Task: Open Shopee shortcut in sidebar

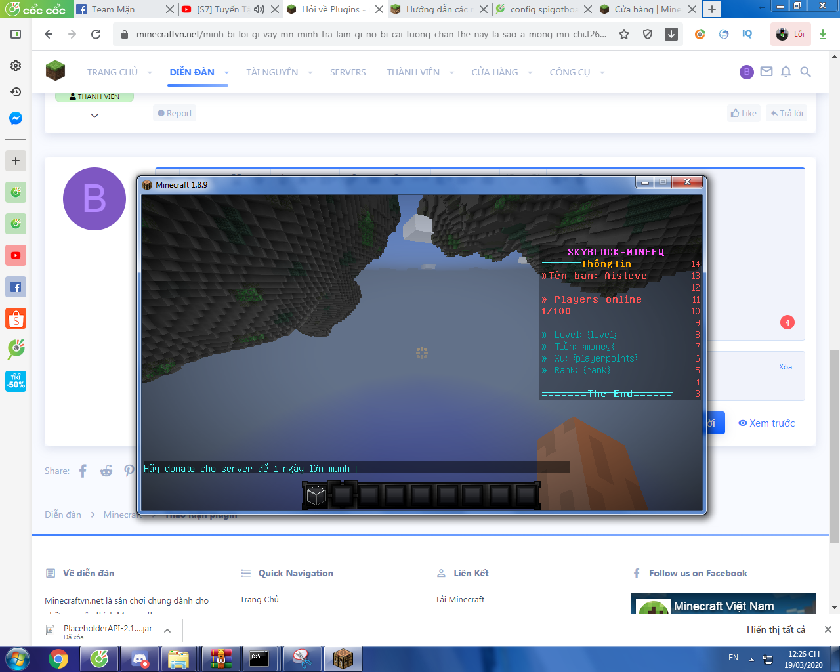Action: (x=16, y=319)
